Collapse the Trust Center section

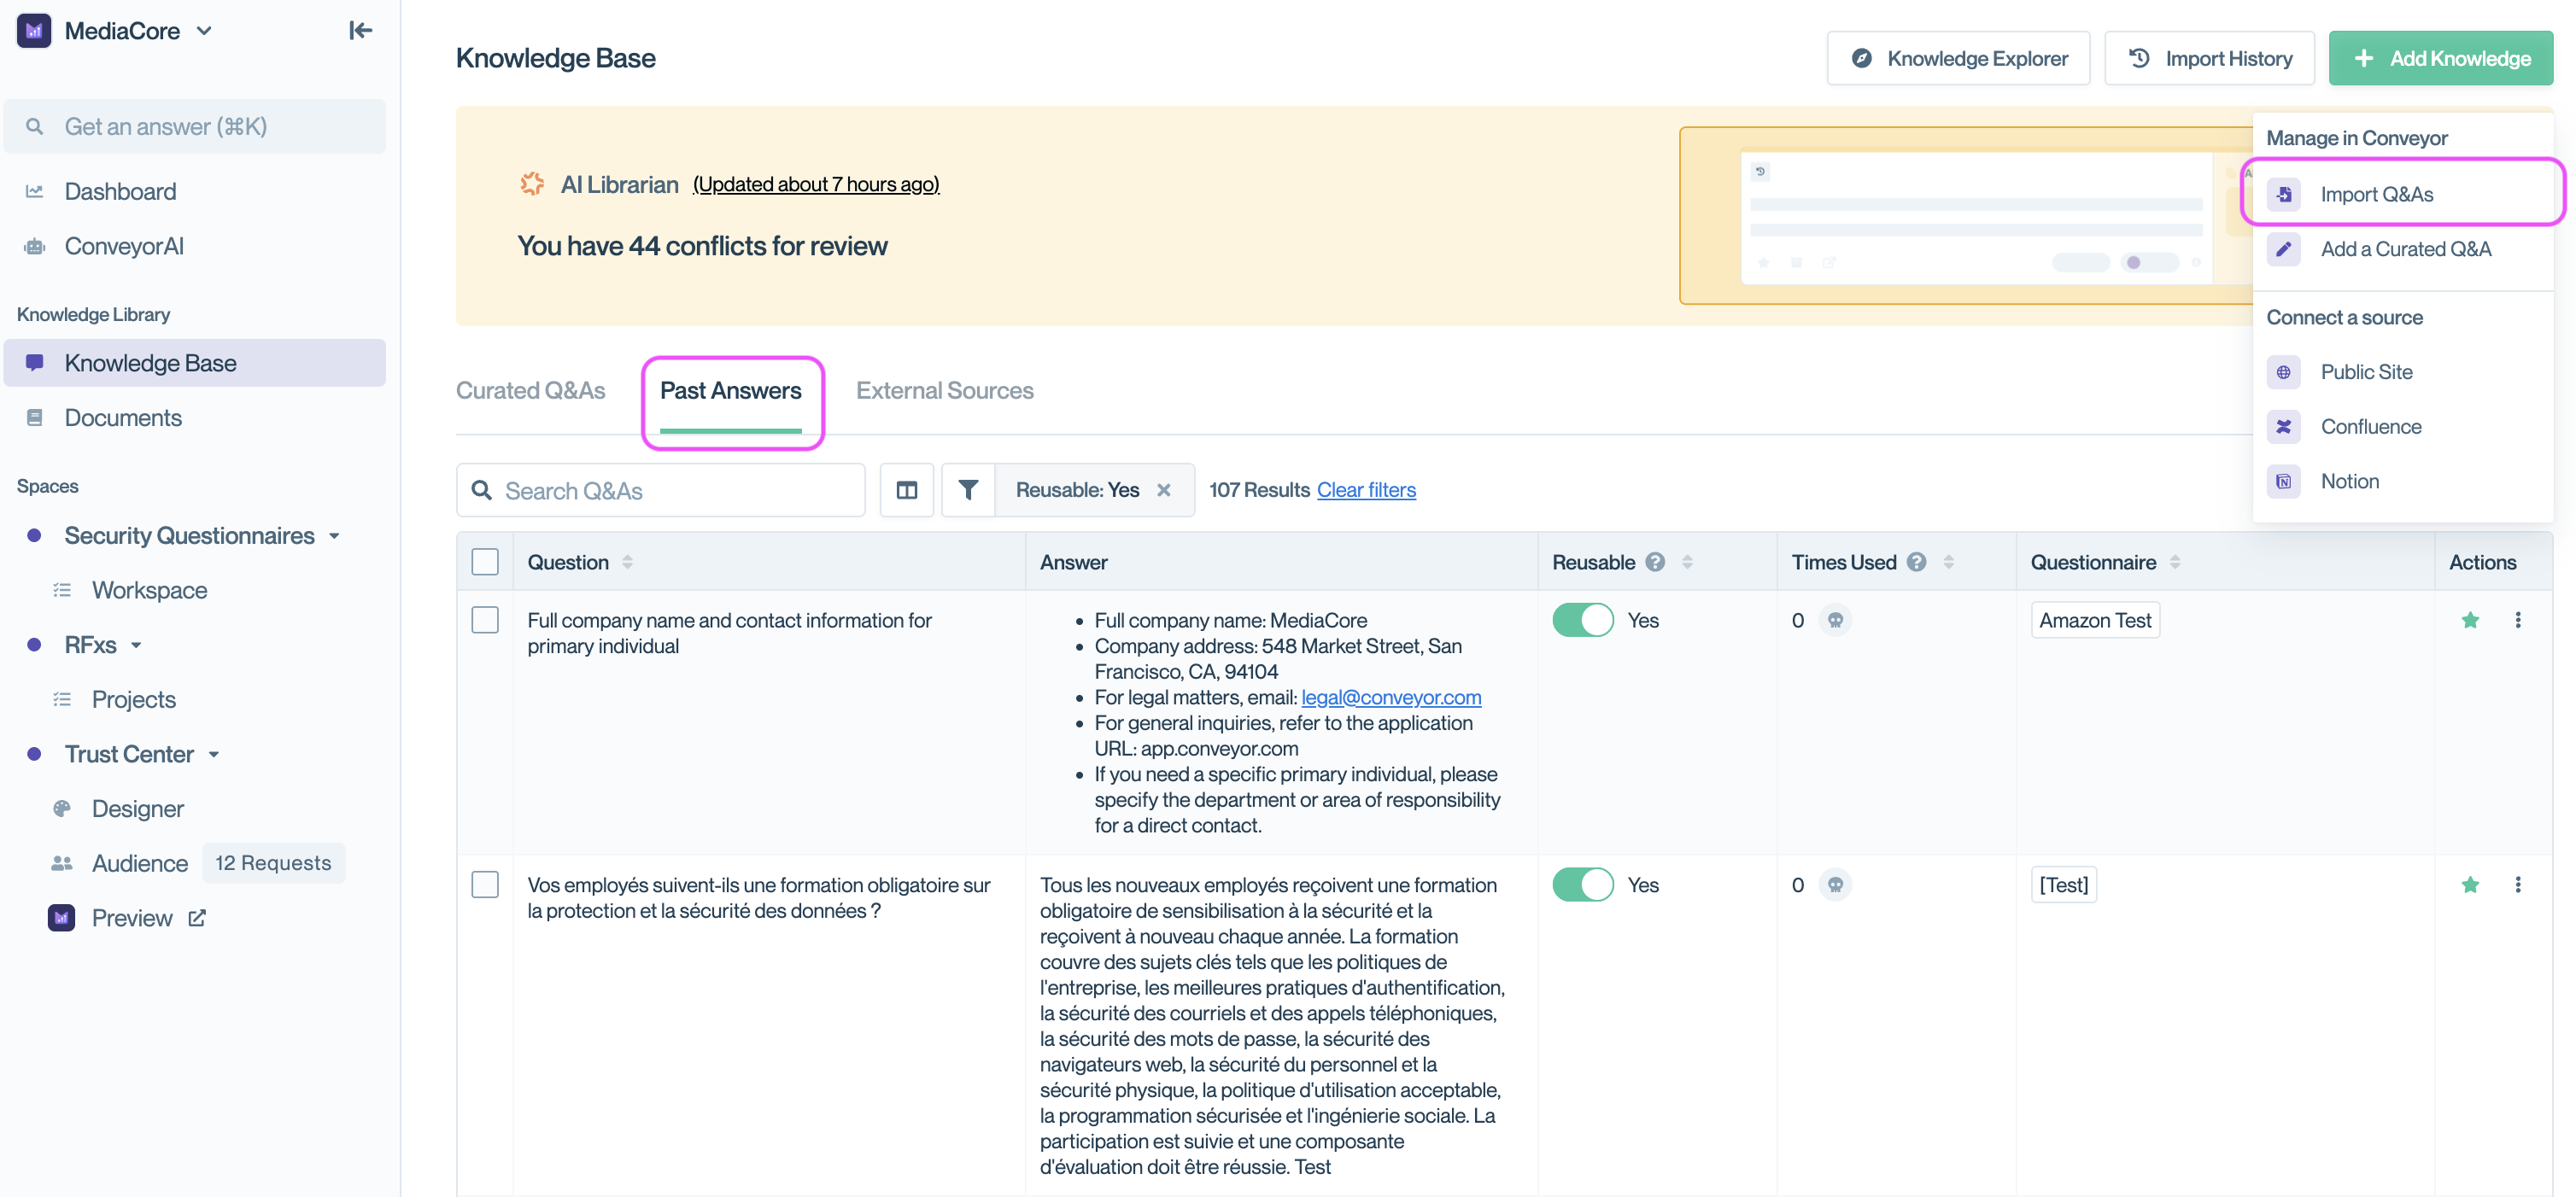pyautogui.click(x=213, y=754)
